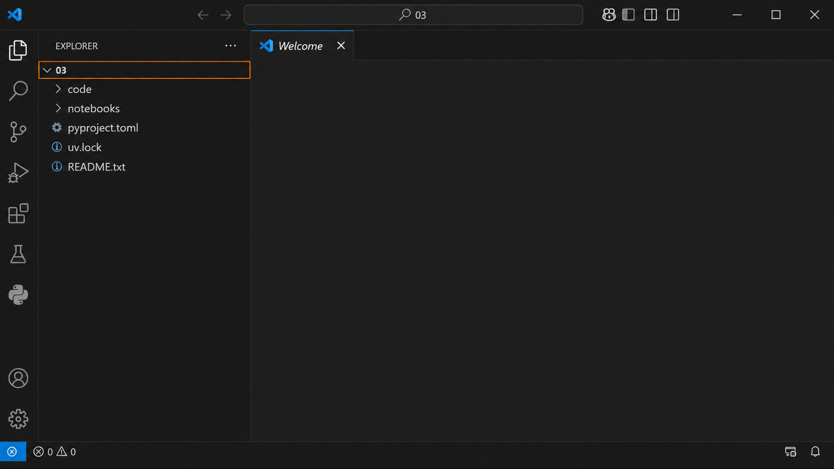834x469 pixels.
Task: Click the EXPLORER panel title
Action: pyautogui.click(x=77, y=46)
